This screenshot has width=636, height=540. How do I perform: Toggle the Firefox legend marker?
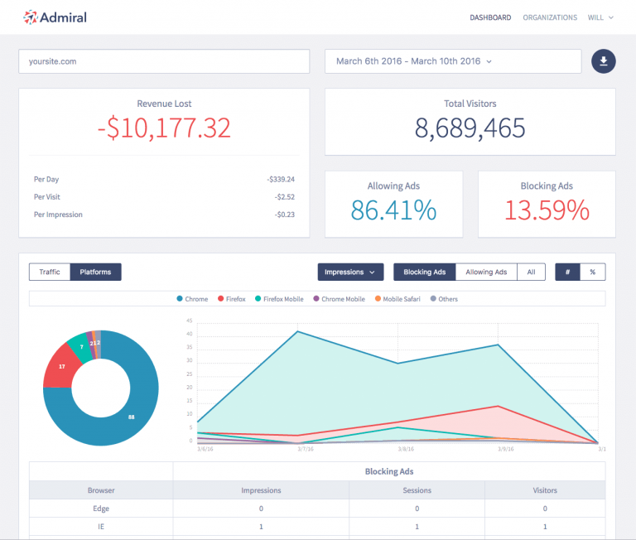220,299
